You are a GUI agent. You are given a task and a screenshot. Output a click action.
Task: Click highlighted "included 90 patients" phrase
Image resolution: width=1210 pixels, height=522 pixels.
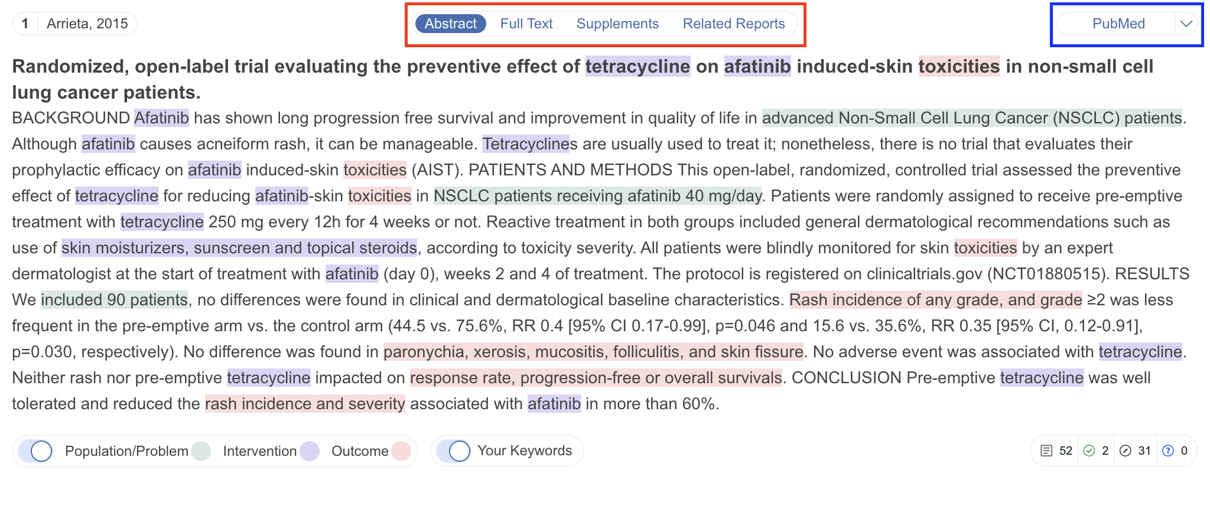pyautogui.click(x=114, y=300)
